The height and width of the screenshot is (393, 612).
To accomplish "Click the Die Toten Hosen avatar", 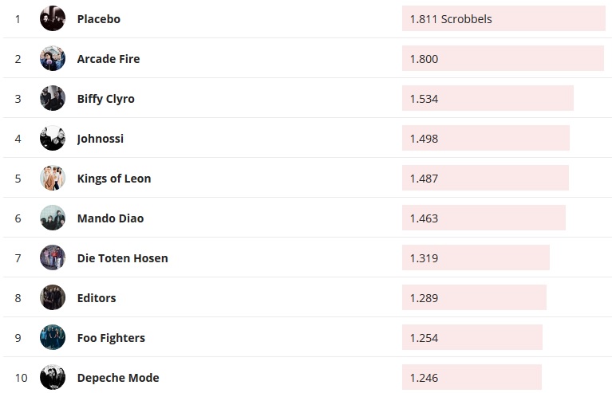I will pos(53,257).
